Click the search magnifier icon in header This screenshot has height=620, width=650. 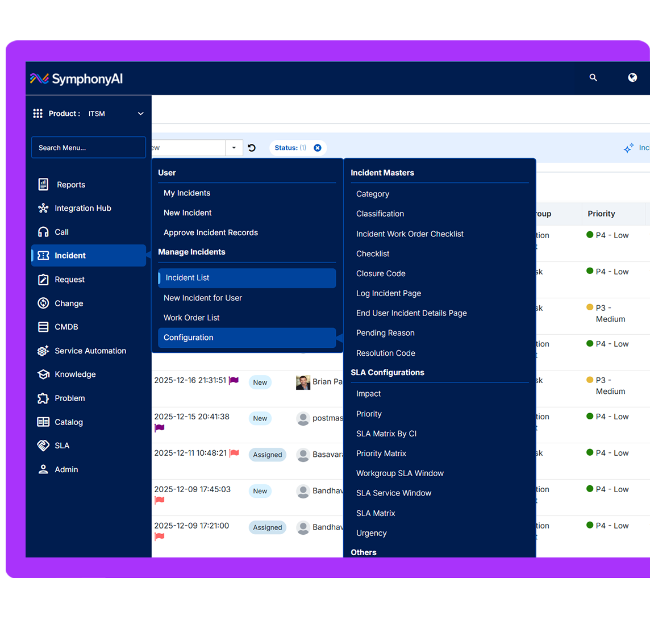click(x=593, y=78)
